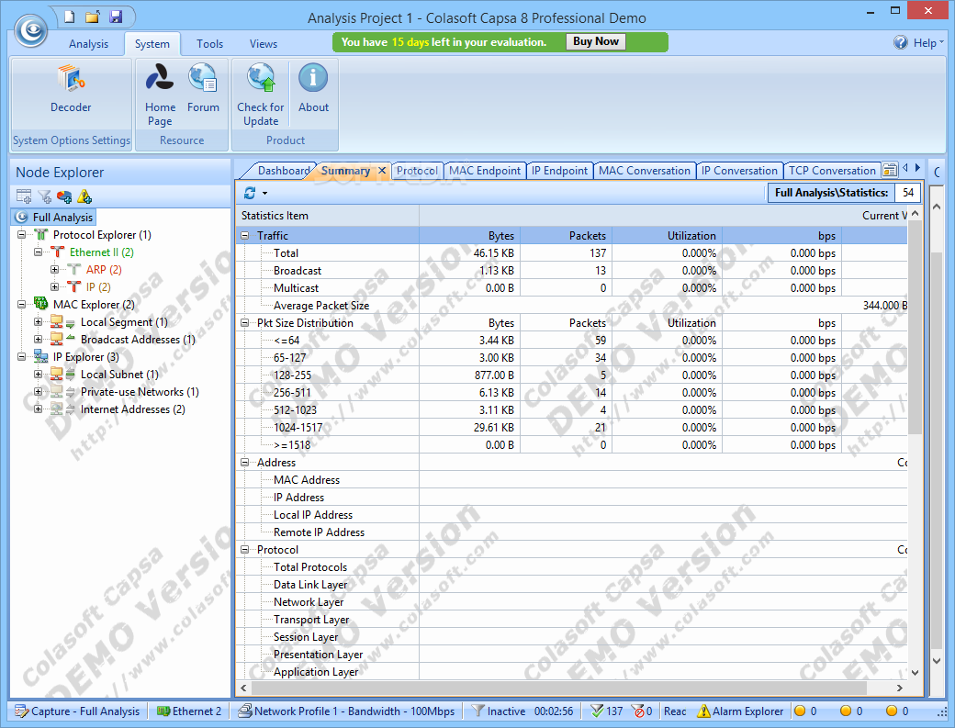The width and height of the screenshot is (955, 728).
Task: Click the accepted packets 137 status icon
Action: click(x=597, y=711)
